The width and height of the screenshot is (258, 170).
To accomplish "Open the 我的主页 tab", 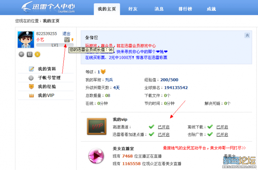I will click(x=107, y=9).
